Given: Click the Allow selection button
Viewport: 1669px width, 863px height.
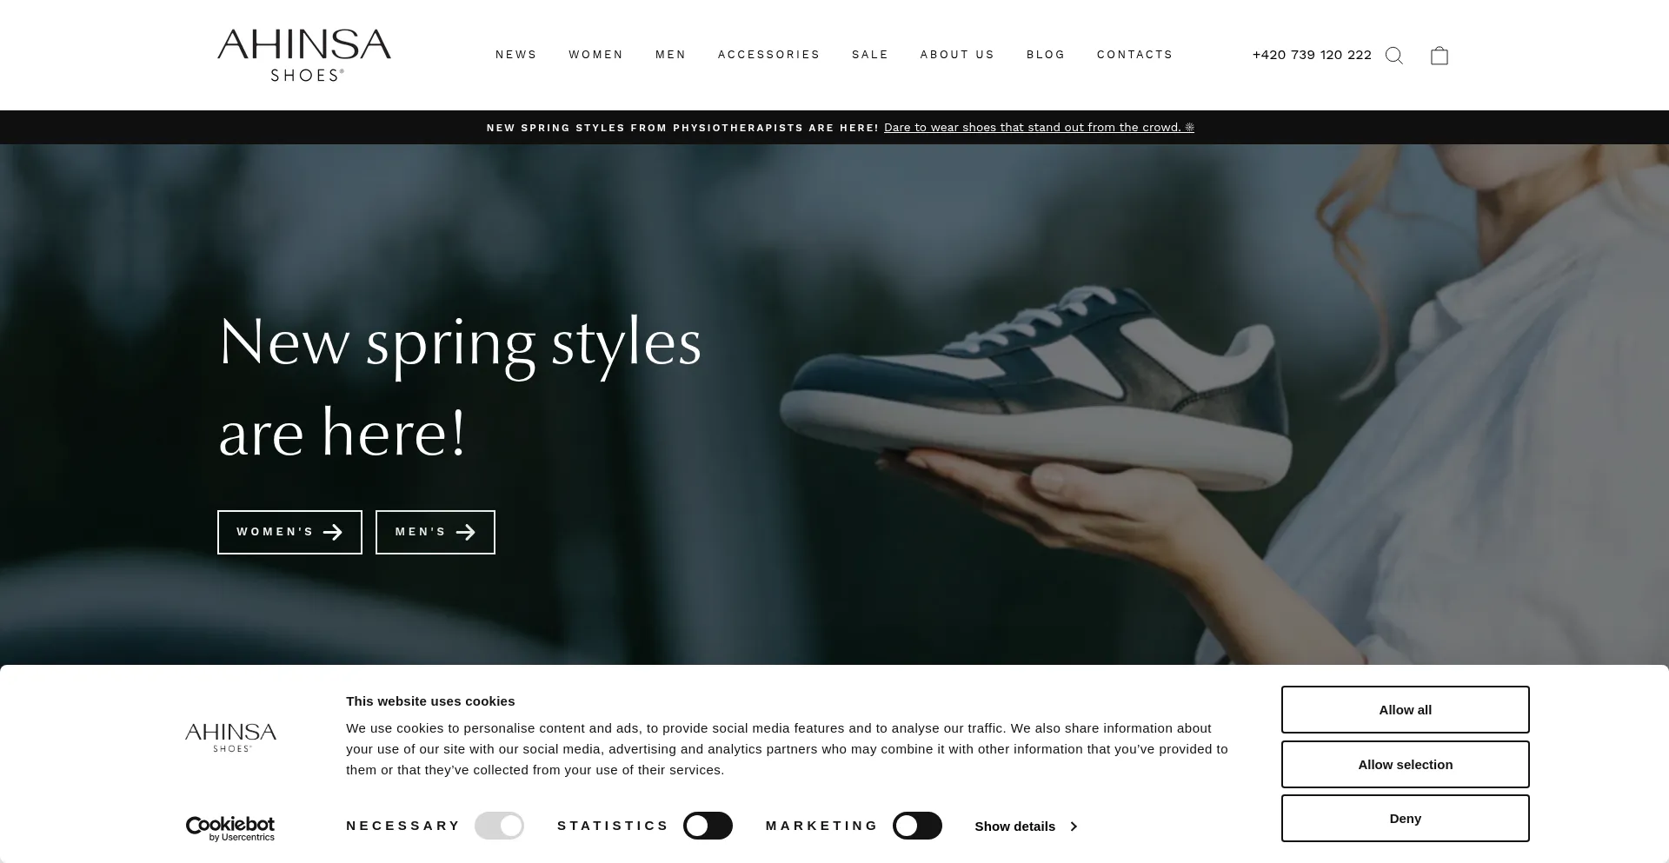Looking at the screenshot, I should click(x=1406, y=765).
